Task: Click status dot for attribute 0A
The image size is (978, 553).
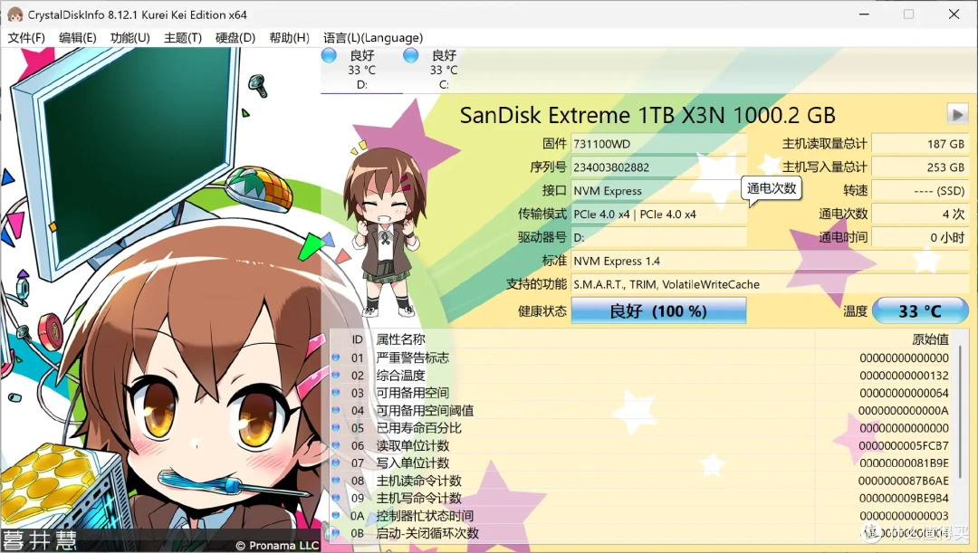Action: pyautogui.click(x=336, y=515)
